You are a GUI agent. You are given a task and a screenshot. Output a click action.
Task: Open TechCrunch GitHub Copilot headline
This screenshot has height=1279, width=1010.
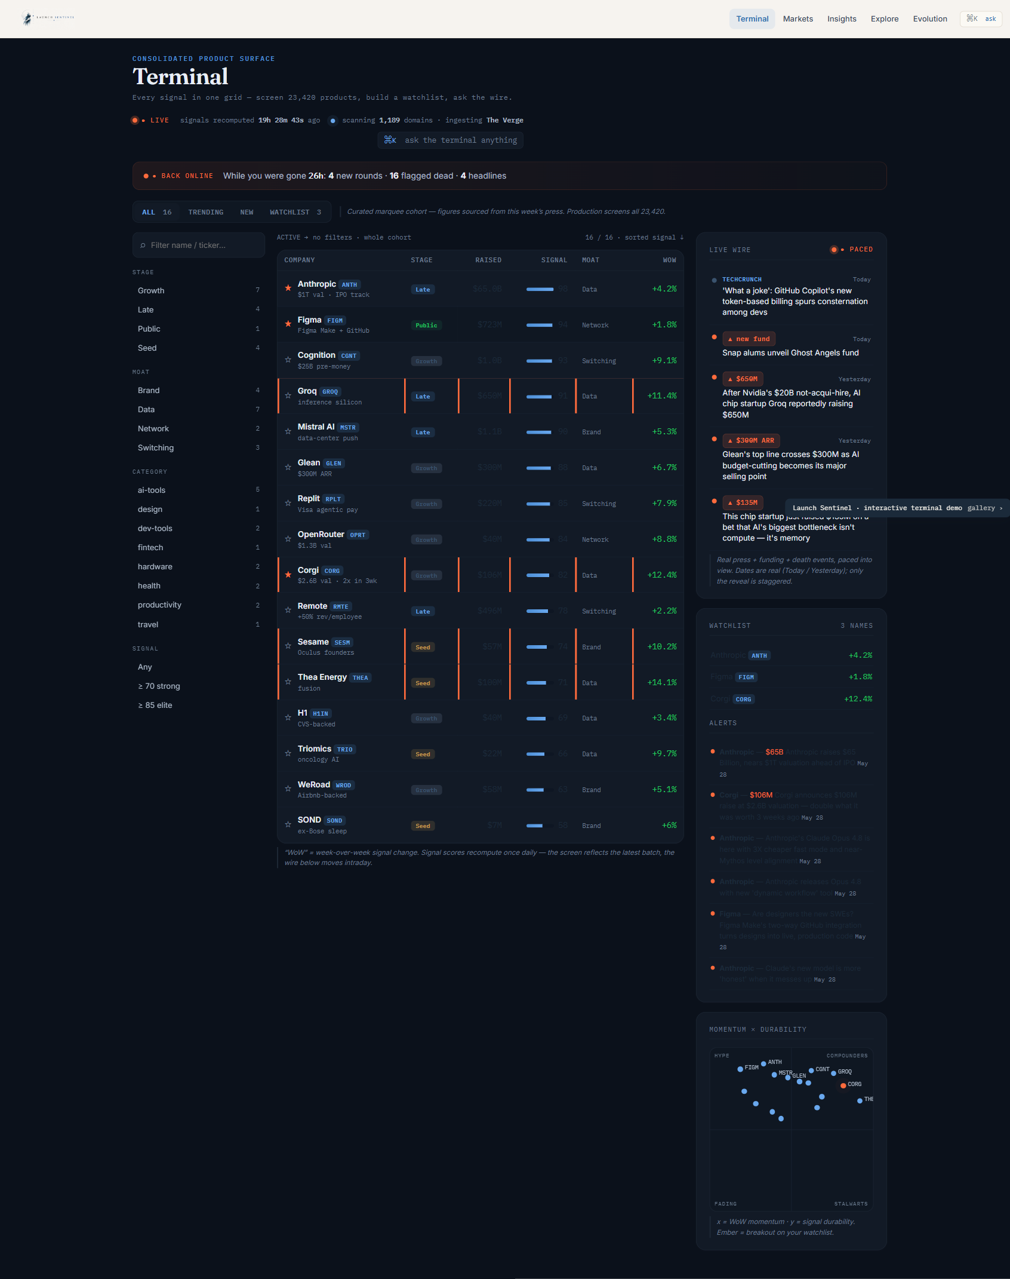795,301
